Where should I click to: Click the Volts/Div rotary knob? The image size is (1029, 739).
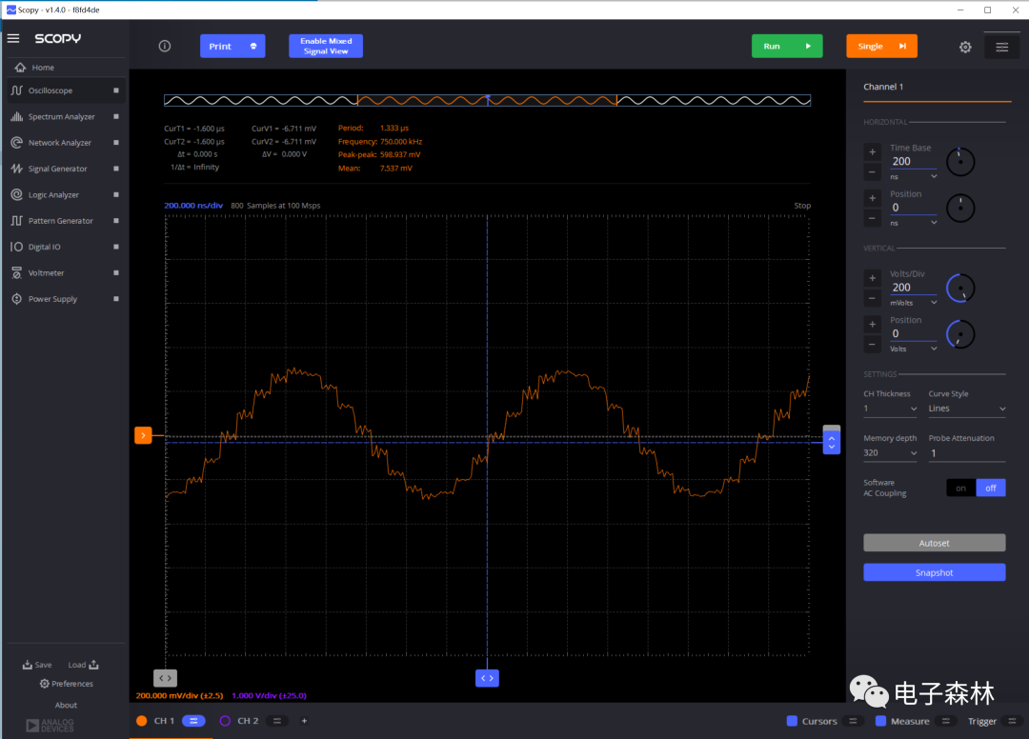tap(960, 288)
